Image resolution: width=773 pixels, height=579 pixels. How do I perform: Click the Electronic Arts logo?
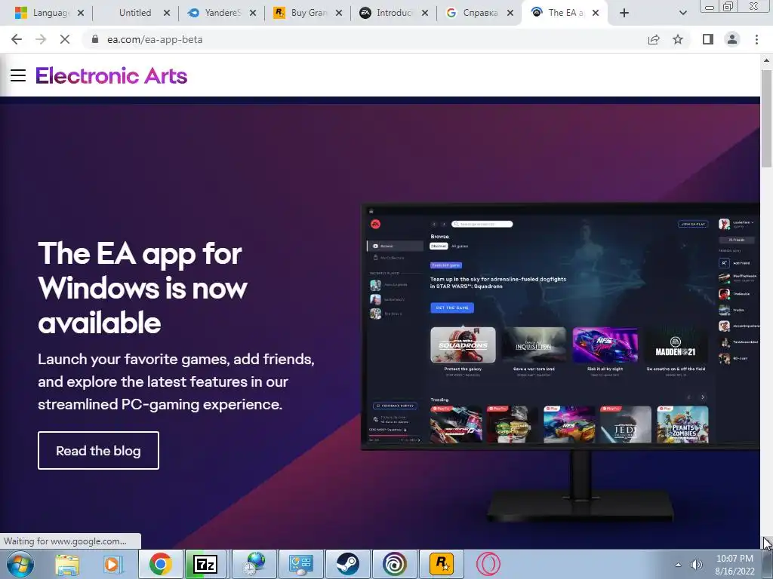[112, 76]
